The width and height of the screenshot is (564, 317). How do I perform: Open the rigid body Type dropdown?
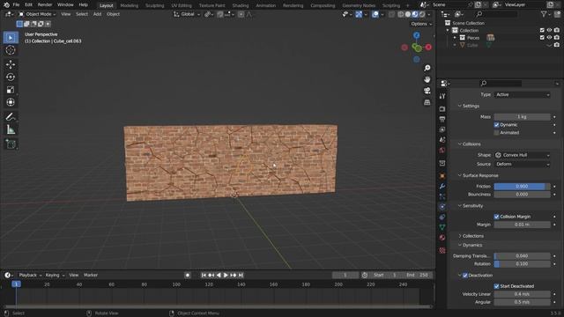click(523, 94)
